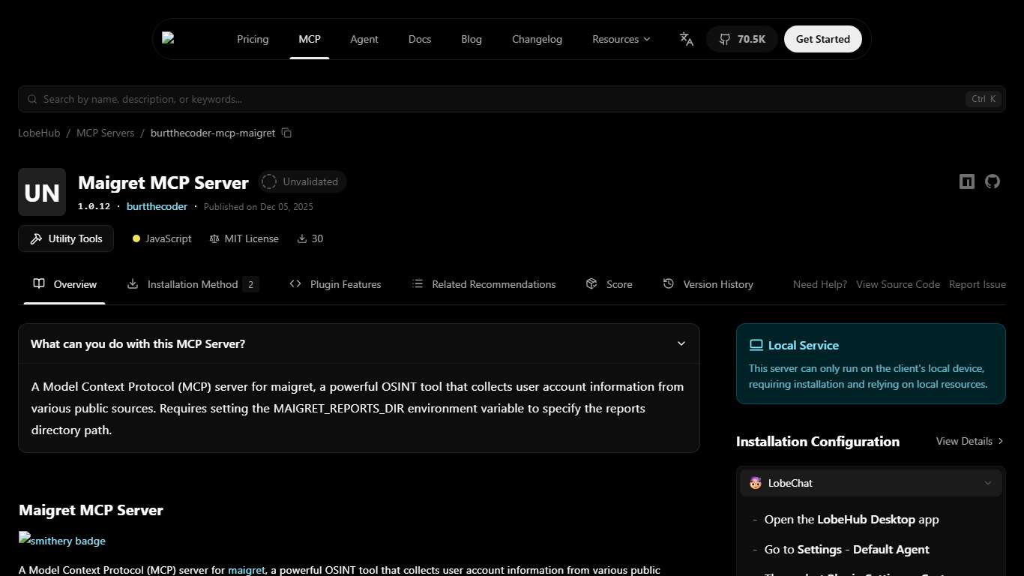The height and width of the screenshot is (576, 1024).
Task: Click the Local Service laptop icon
Action: click(756, 344)
